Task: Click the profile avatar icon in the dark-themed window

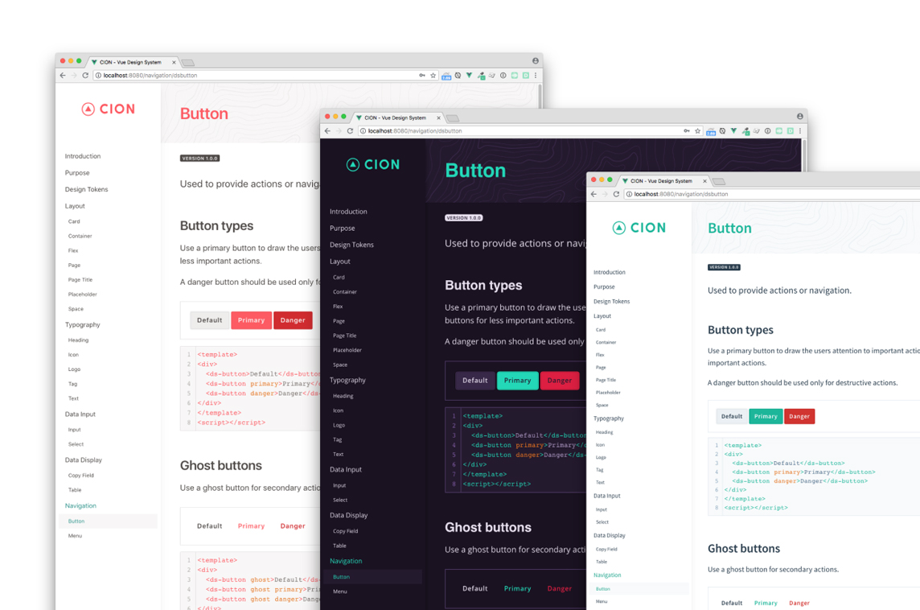Action: [799, 116]
